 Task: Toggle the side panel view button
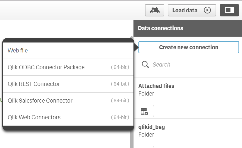pos(229,10)
